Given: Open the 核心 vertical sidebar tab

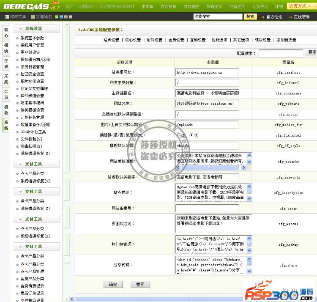Looking at the screenshot, I should pyautogui.click(x=6, y=33).
